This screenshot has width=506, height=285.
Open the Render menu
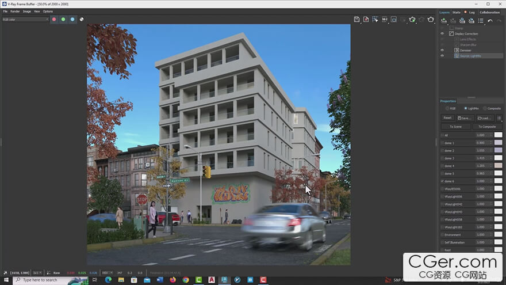pyautogui.click(x=15, y=12)
